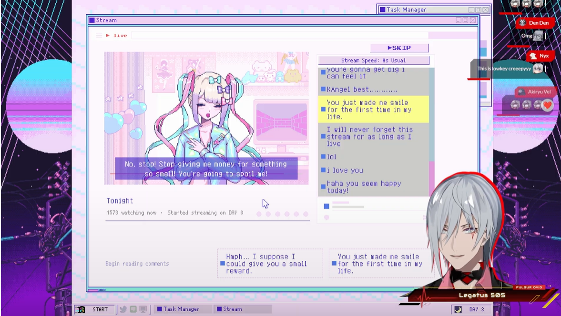Viewport: 561px width, 316px height.
Task: Pick the 'lol' chat comment
Action: coord(373,157)
